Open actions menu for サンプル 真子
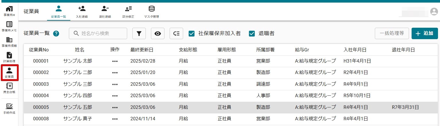This screenshot has width=440, height=126. (x=115, y=119)
